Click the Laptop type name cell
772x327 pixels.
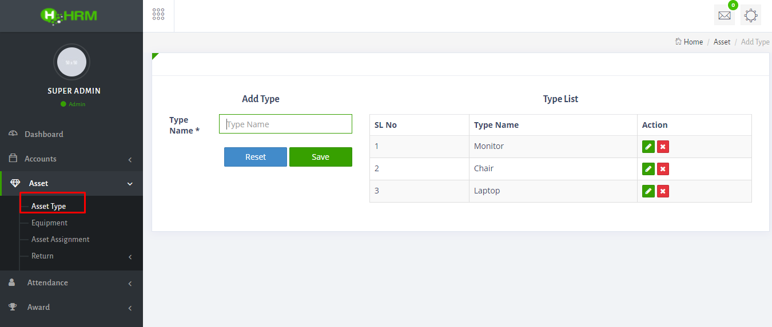pyautogui.click(x=553, y=191)
